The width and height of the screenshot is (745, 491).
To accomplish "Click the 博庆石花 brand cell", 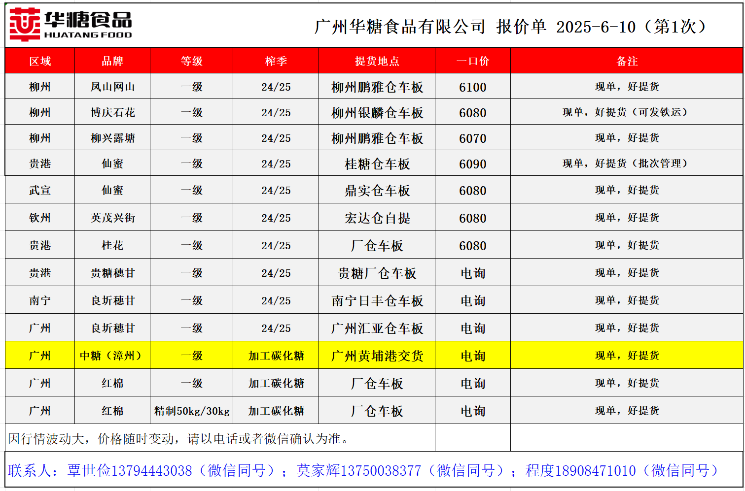I will tap(112, 113).
